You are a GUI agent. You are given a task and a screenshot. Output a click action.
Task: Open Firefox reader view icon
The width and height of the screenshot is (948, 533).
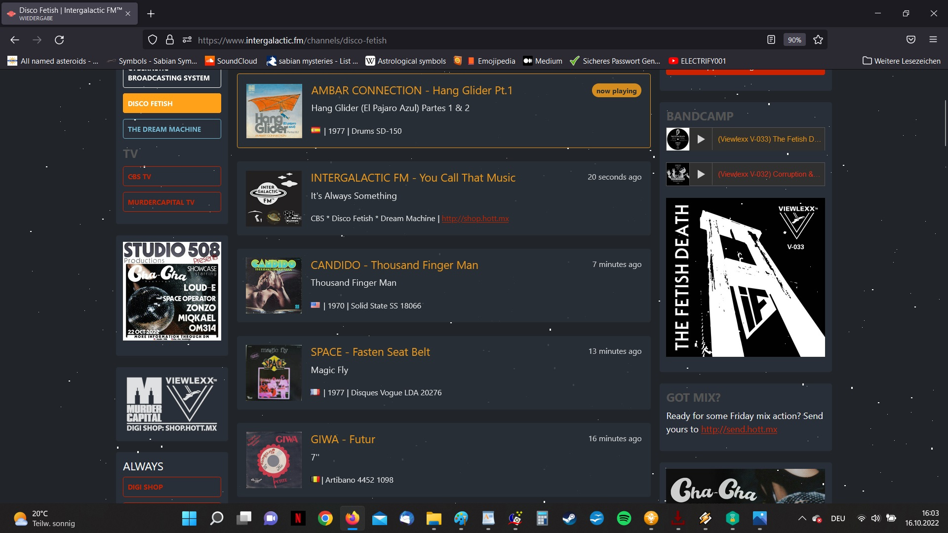click(771, 40)
